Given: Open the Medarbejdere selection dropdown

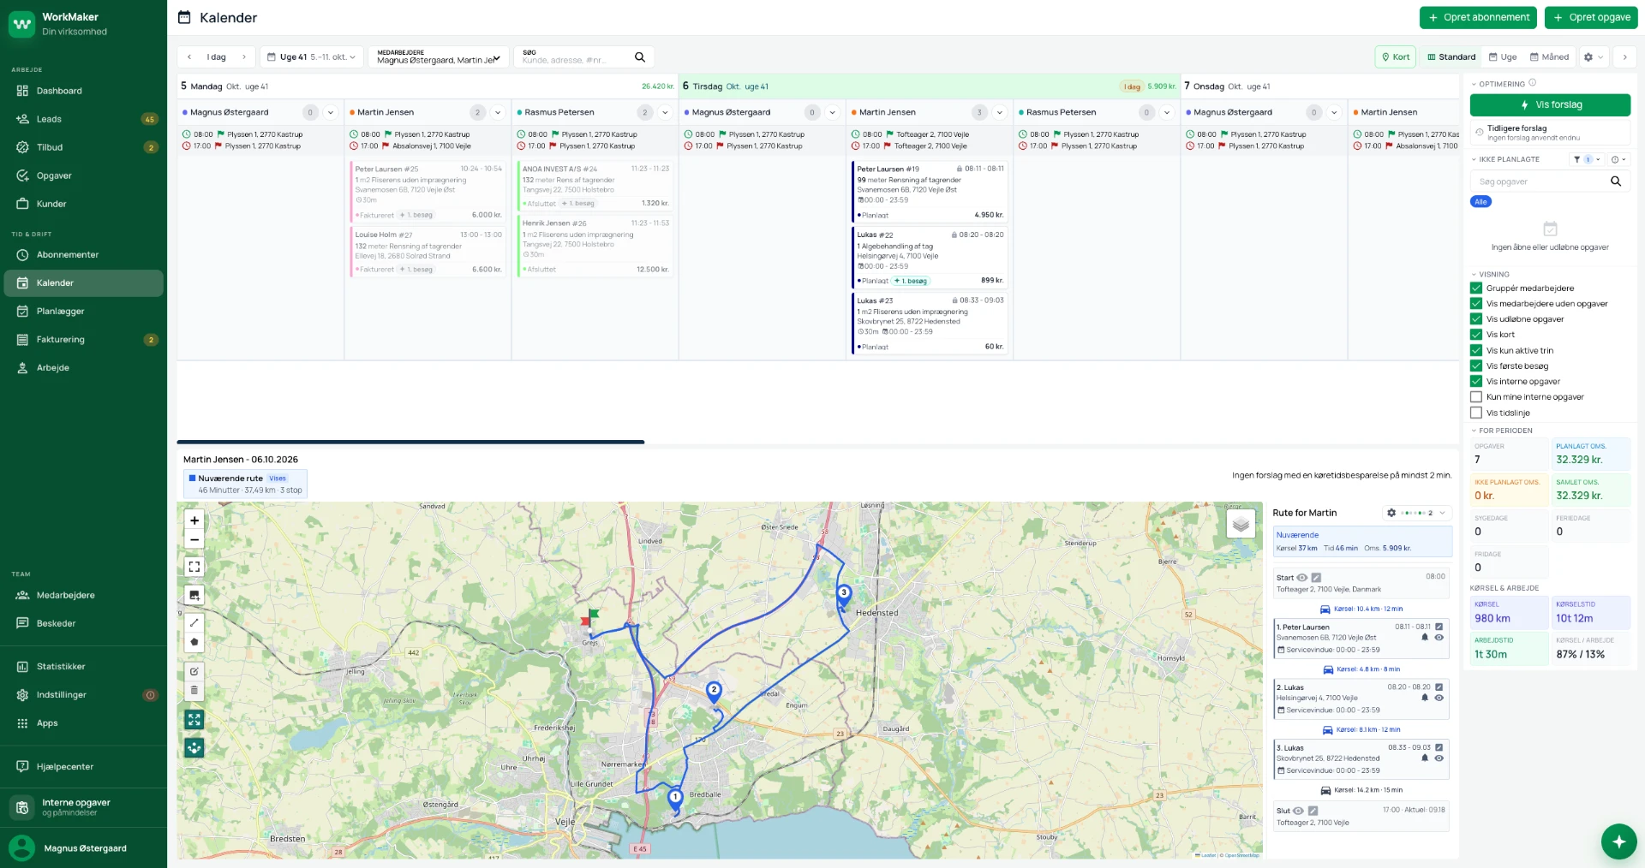Looking at the screenshot, I should point(439,57).
